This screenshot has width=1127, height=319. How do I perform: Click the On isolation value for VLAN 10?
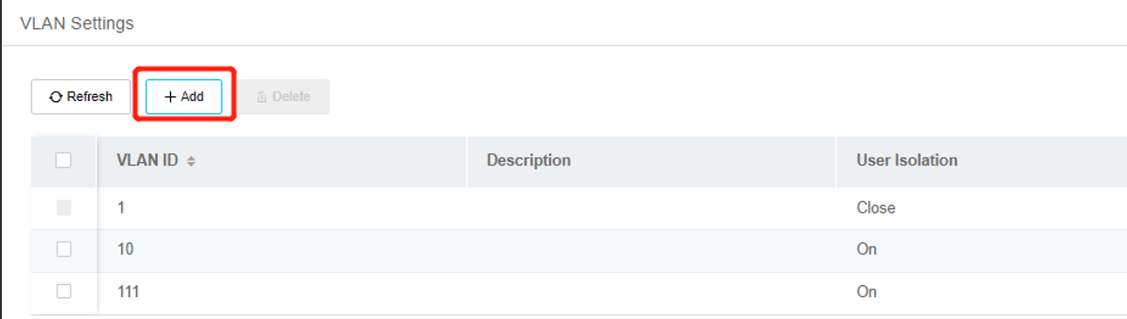click(866, 249)
